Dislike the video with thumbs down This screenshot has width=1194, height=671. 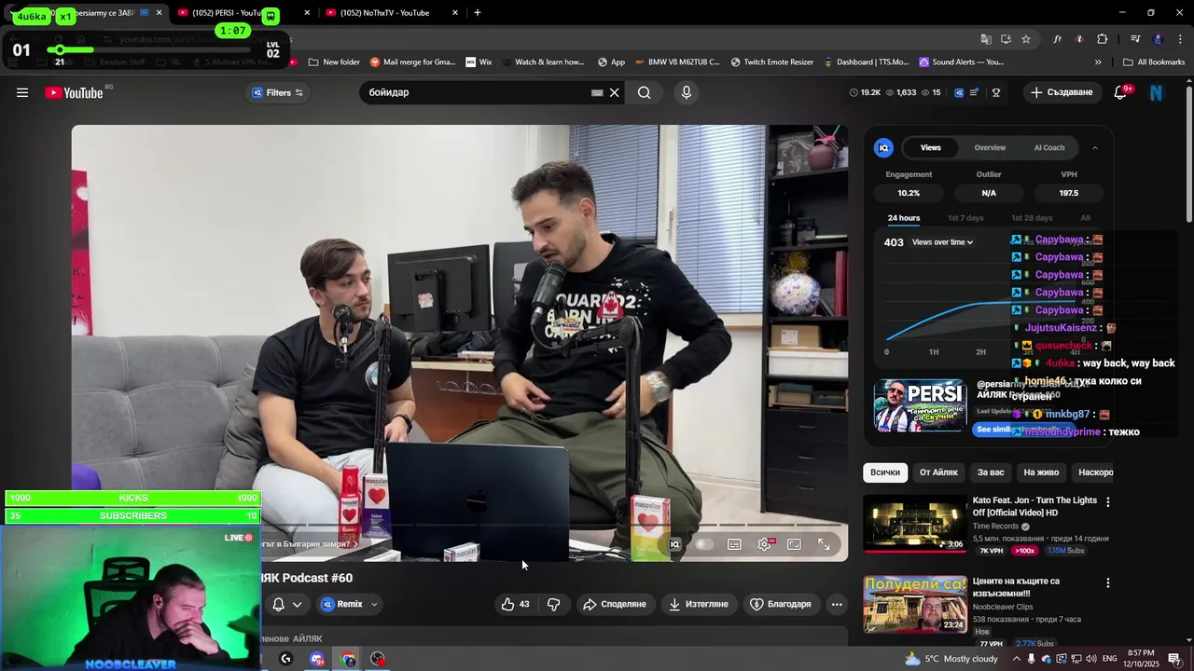[554, 604]
